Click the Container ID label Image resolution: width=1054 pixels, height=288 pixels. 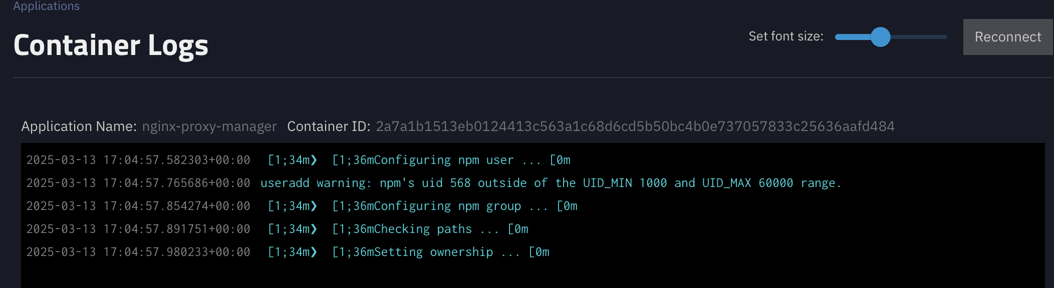(x=329, y=126)
